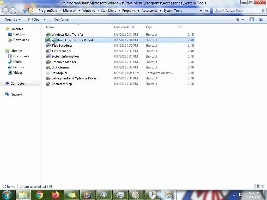This screenshot has width=267, height=200.
Task: Open Sticky Notes on the taskbar
Action: coord(71,195)
